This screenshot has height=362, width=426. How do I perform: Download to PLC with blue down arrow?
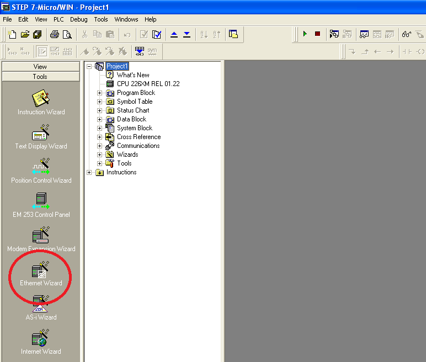187,35
